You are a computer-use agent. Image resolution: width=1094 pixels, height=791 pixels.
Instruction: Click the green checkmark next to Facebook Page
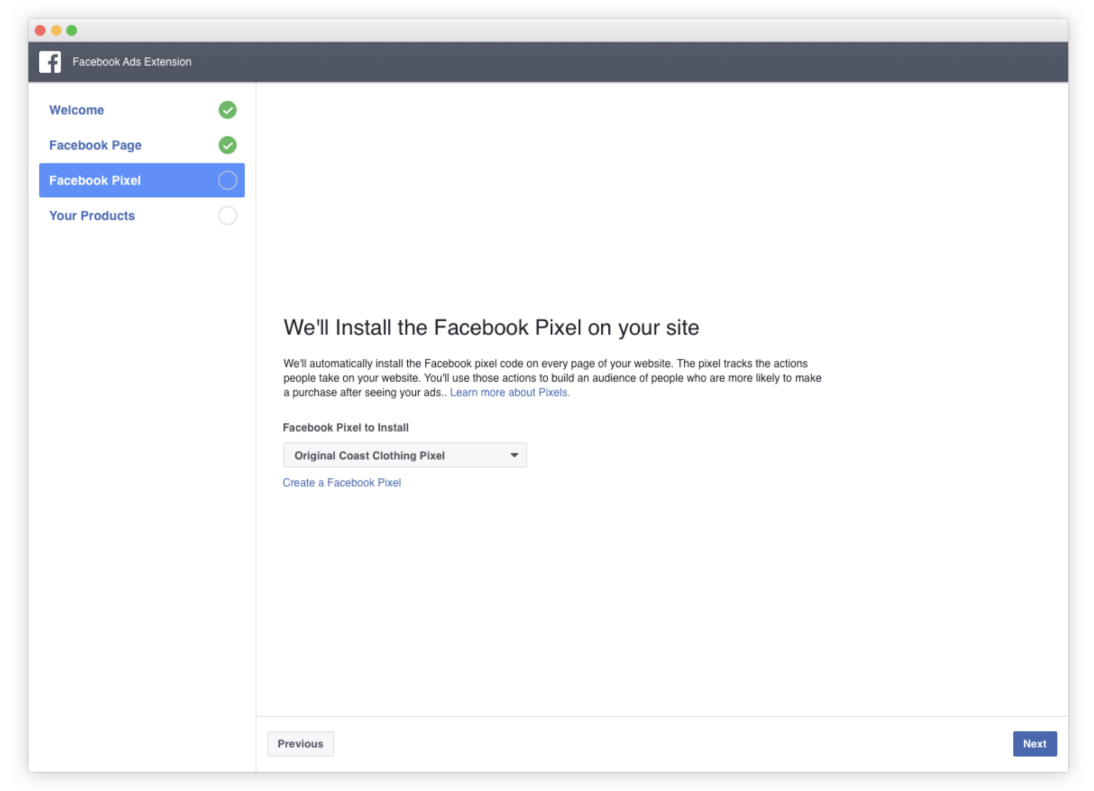point(228,145)
